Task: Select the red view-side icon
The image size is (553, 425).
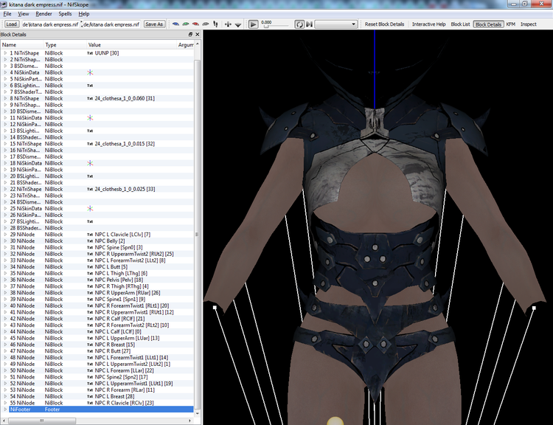Action: coord(195,24)
